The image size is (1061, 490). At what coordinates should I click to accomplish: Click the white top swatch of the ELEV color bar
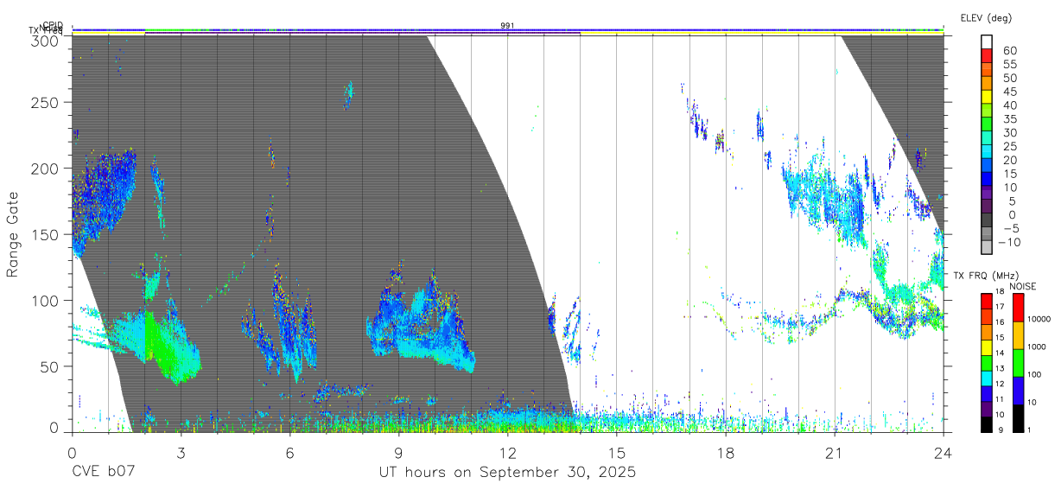pos(987,41)
